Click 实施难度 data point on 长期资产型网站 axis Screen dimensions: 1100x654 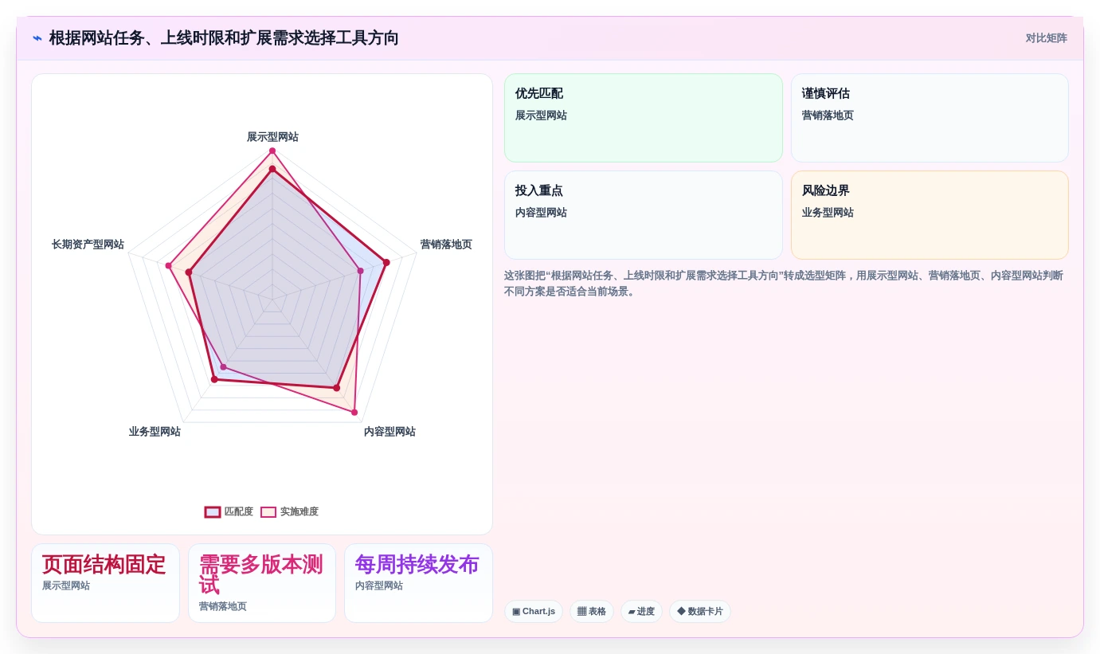[x=168, y=265]
